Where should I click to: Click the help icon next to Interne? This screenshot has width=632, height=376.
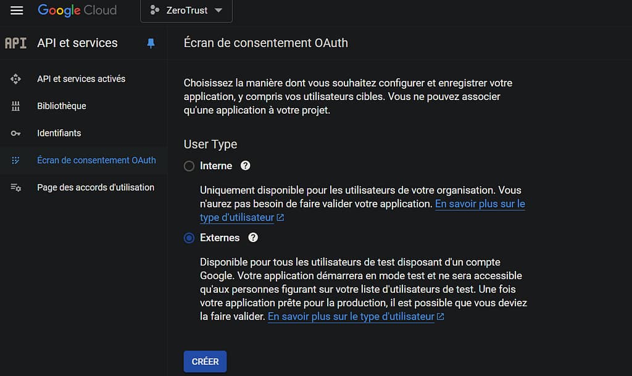246,165
